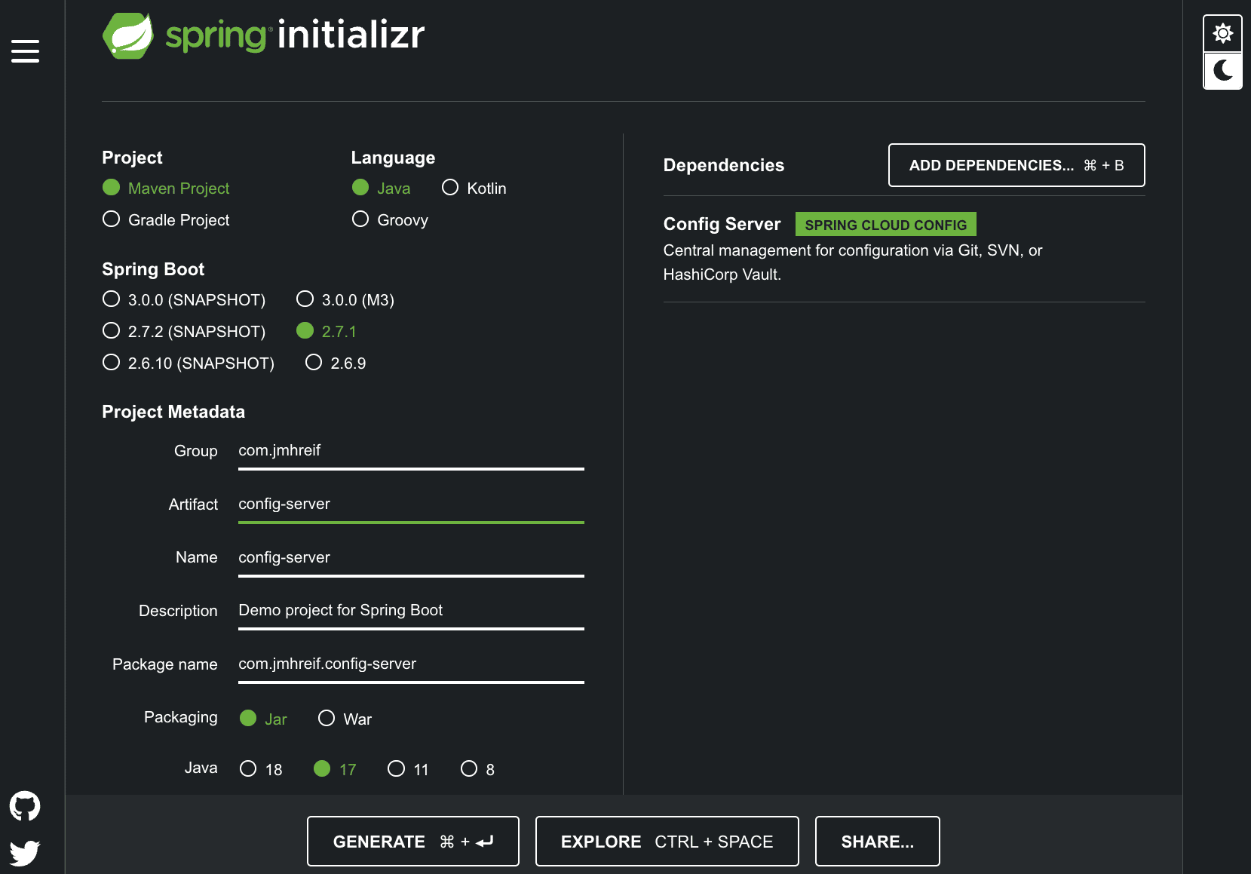1251x874 pixels.
Task: Click the Spring Cloud Config tag
Action: pyautogui.click(x=886, y=225)
